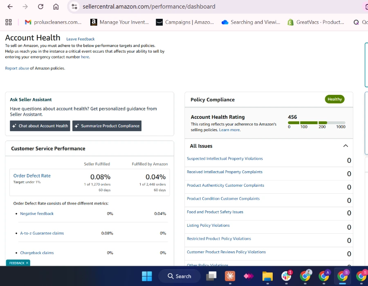The image size is (368, 286).
Task: Open Product Condition Customer Complaints
Action: pyautogui.click(x=223, y=199)
